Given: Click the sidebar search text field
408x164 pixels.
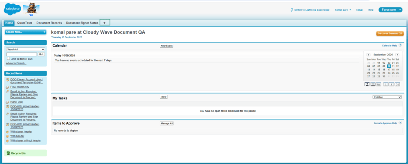Looking at the screenshot, I should [x=22, y=54].
